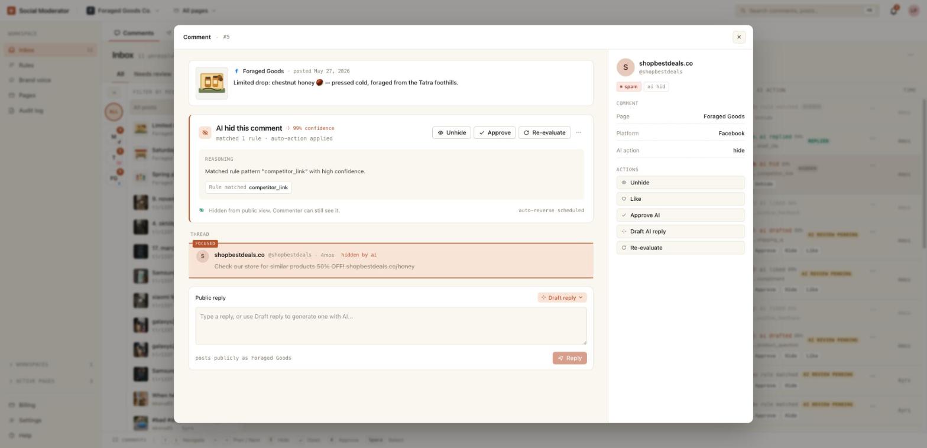
Task: Click Unhide in the Actions sidebar
Action: 680,183
